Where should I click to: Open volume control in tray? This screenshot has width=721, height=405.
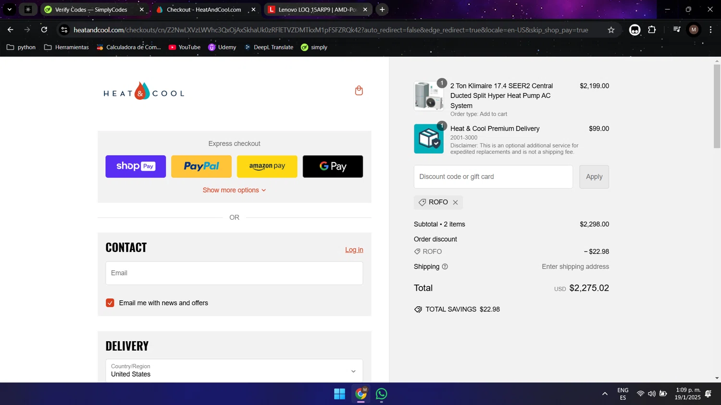651,394
